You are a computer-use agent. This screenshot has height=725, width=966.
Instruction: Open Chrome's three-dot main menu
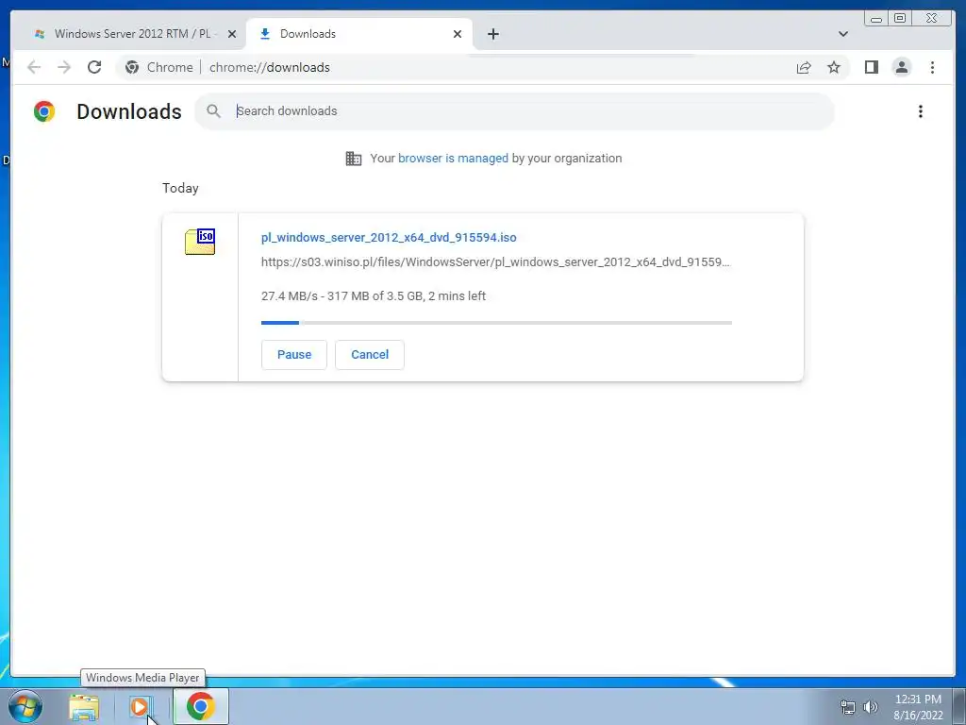[932, 67]
